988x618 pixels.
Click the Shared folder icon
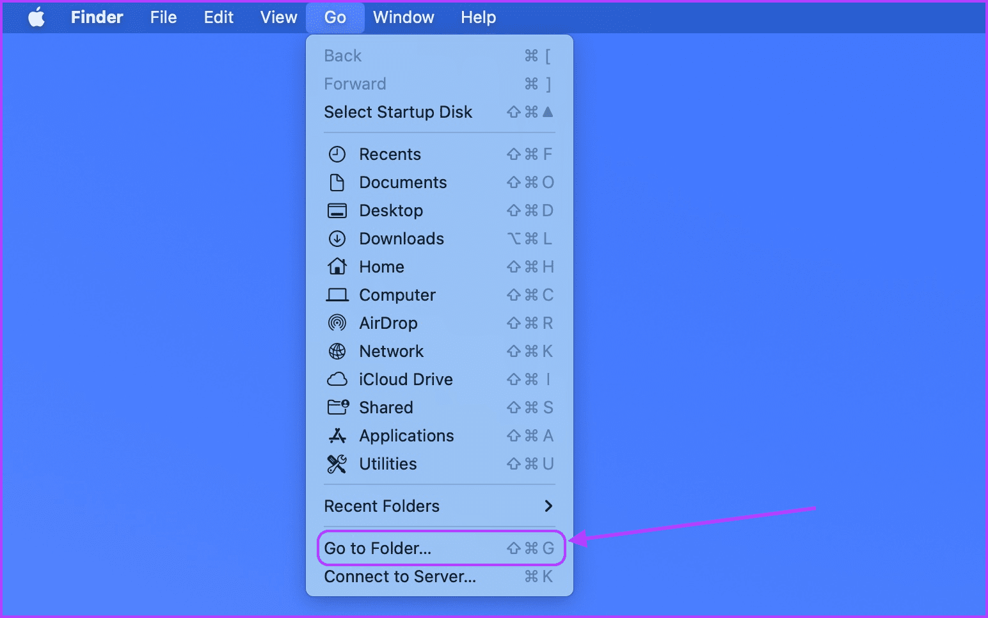click(x=338, y=407)
